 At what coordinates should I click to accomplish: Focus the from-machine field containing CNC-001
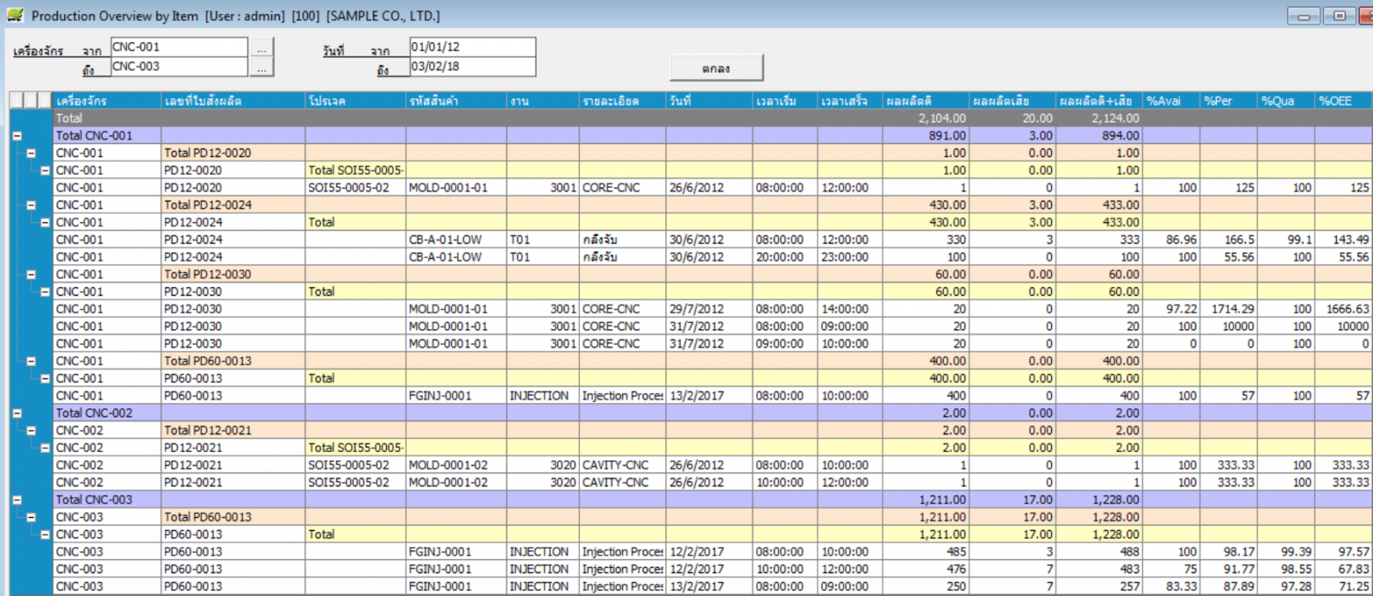point(179,47)
